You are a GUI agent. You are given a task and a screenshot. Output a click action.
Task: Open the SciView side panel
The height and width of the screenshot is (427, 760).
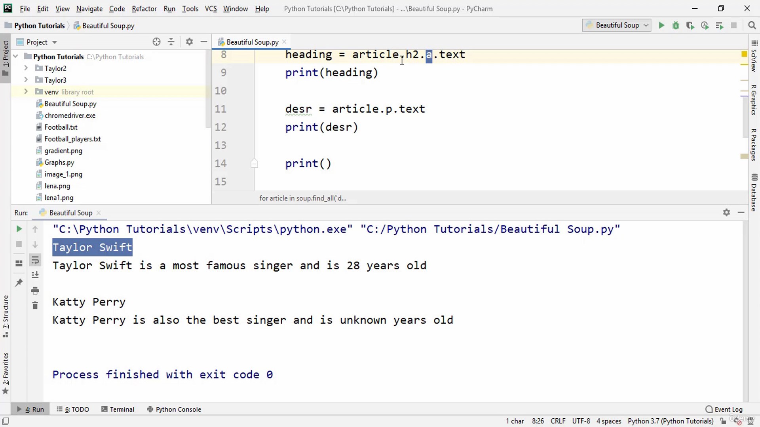point(754,56)
